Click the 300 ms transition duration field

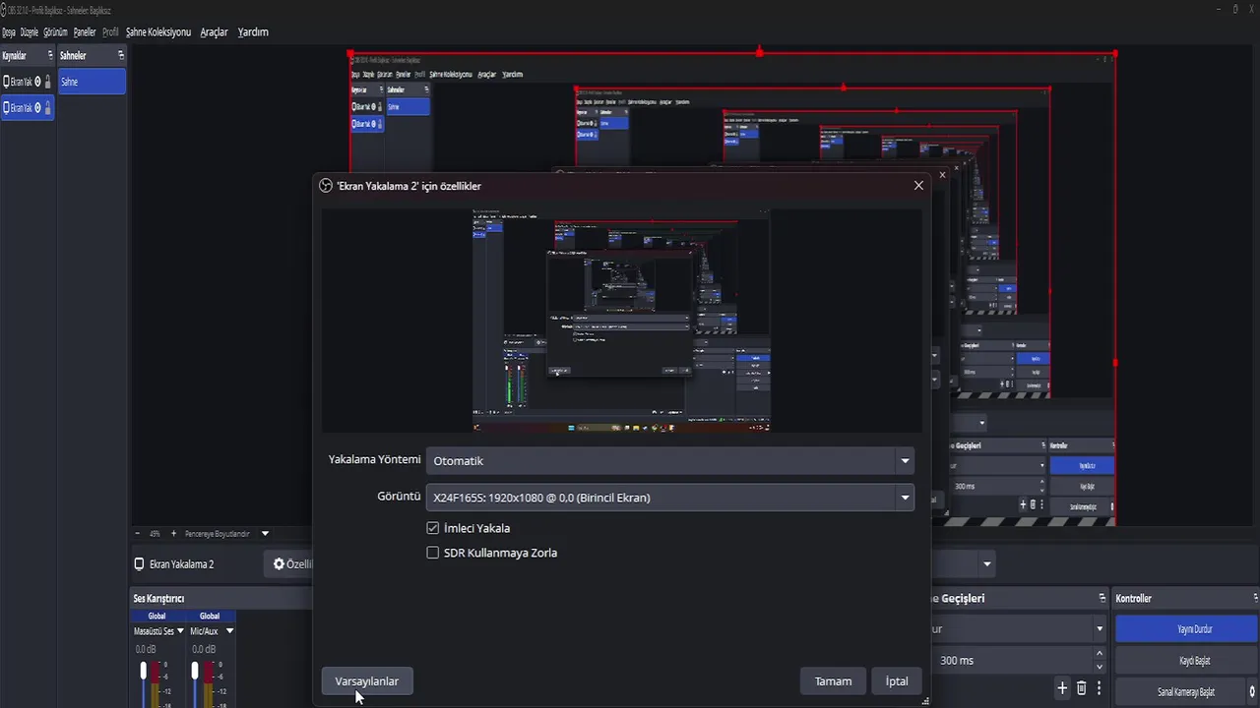tap(1013, 661)
